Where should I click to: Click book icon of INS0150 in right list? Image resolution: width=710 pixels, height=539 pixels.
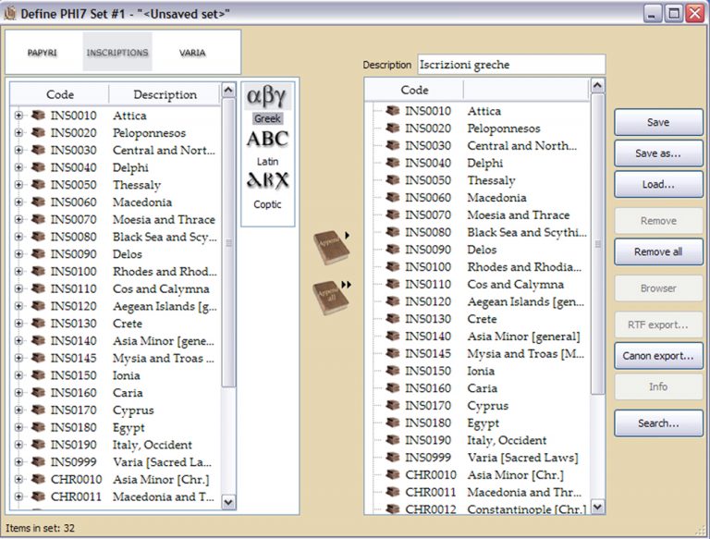click(x=393, y=371)
